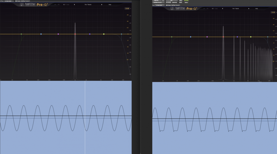277x154 pixels.
Task: Click 'MIDI Node: FabFilter Pro-Q 3 1' text, left
Action: 22,1
